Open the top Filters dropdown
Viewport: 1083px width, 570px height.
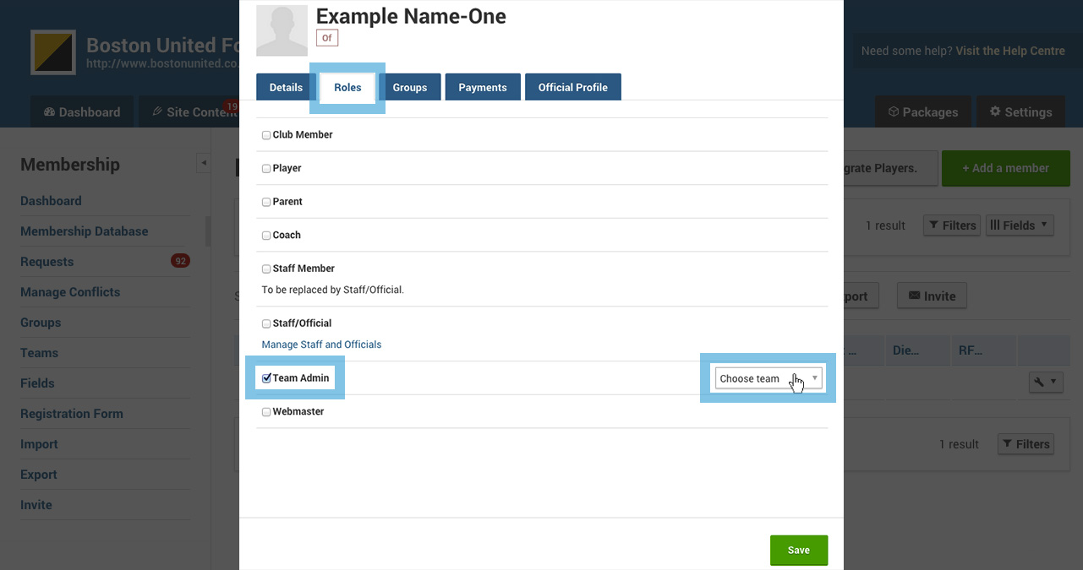pos(952,225)
